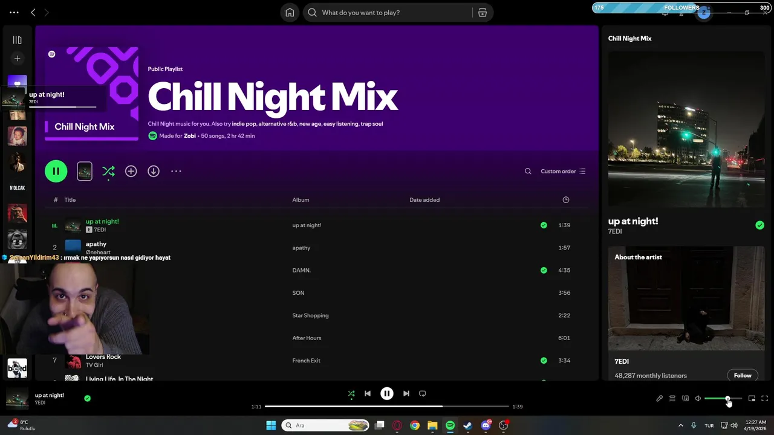Open Opera browser from taskbar
Screen dimensions: 774x435
[397, 425]
